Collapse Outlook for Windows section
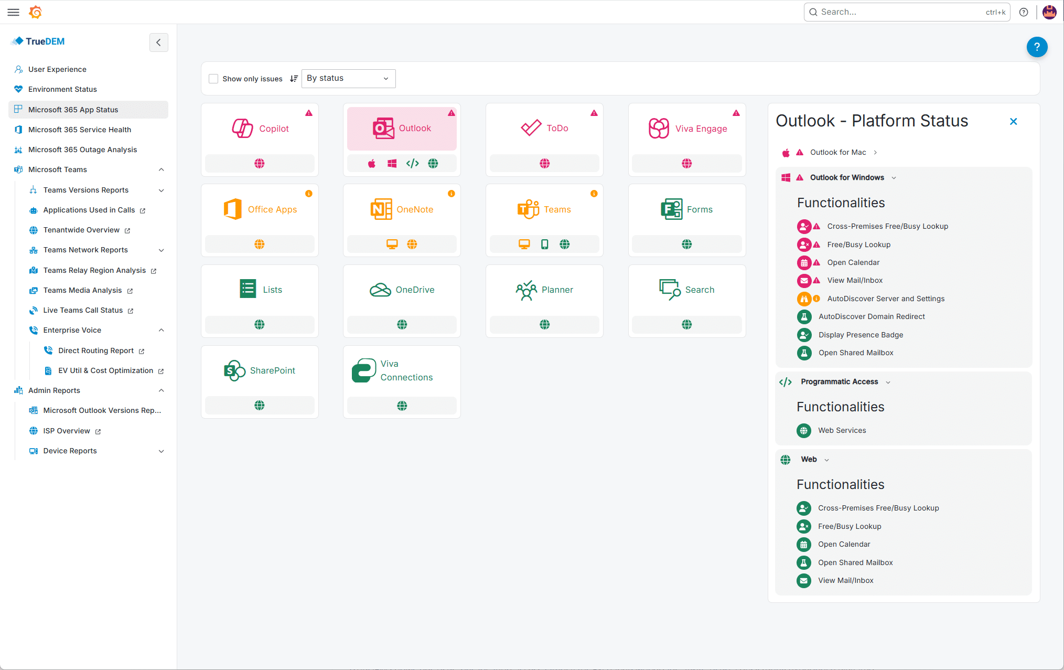This screenshot has width=1064, height=670. (894, 178)
